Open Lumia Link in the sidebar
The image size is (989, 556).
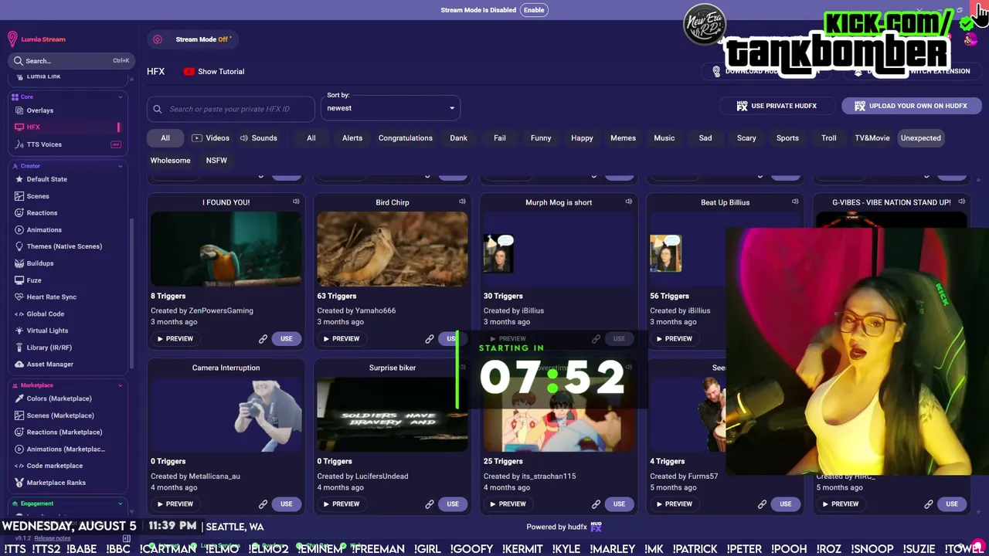point(43,76)
